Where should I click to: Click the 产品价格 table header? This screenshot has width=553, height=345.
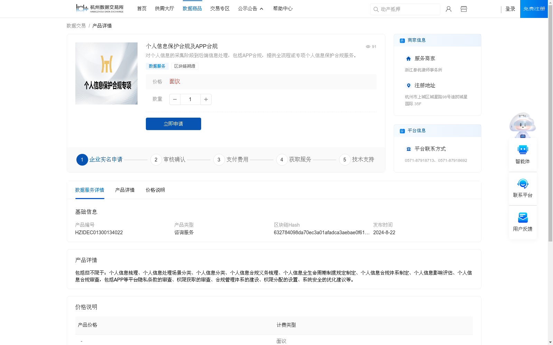tap(87, 325)
